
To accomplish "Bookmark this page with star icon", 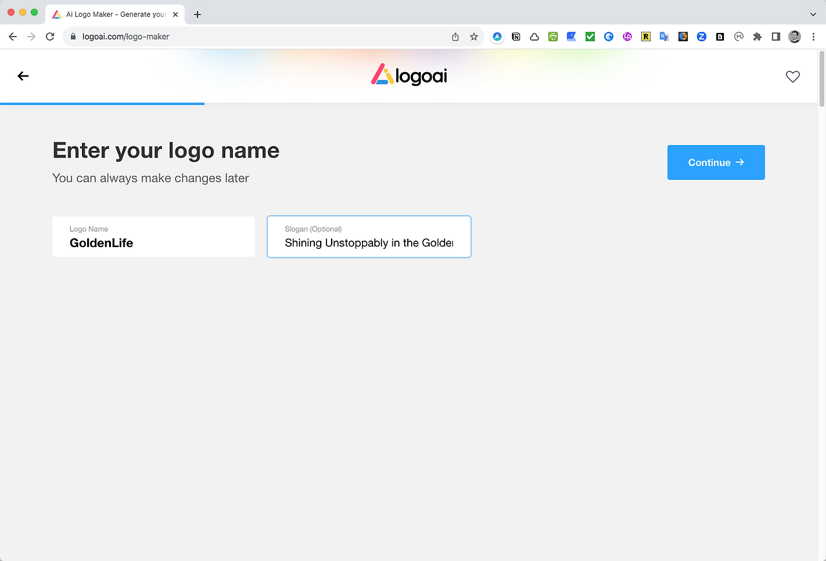I will click(x=474, y=37).
